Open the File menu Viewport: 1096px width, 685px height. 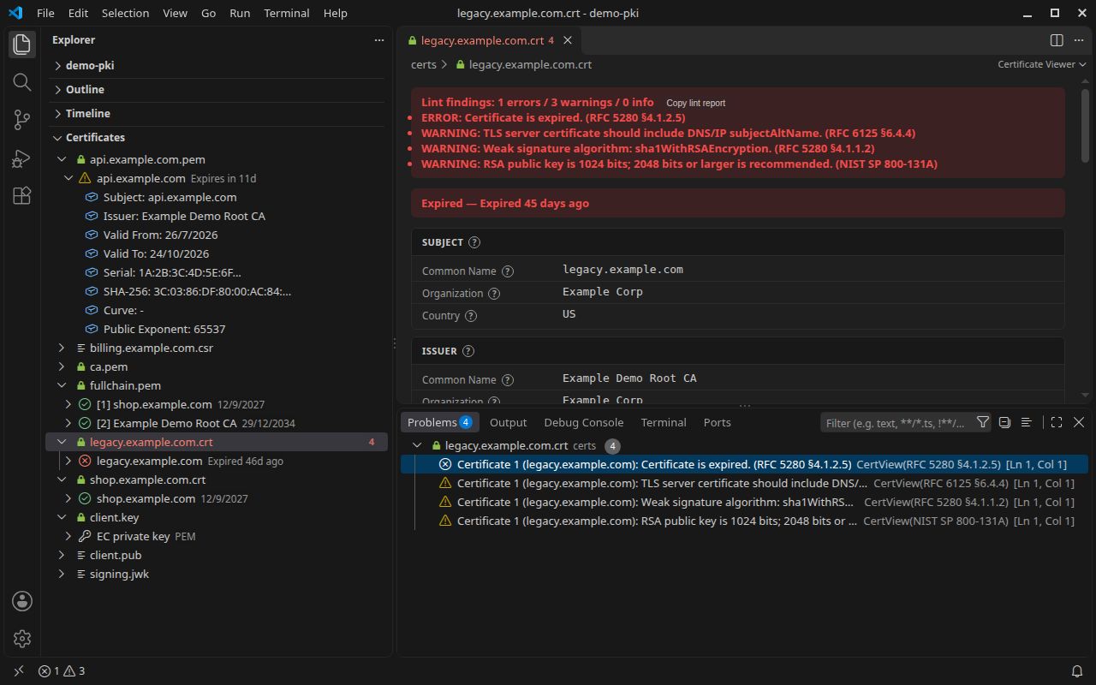pyautogui.click(x=45, y=13)
